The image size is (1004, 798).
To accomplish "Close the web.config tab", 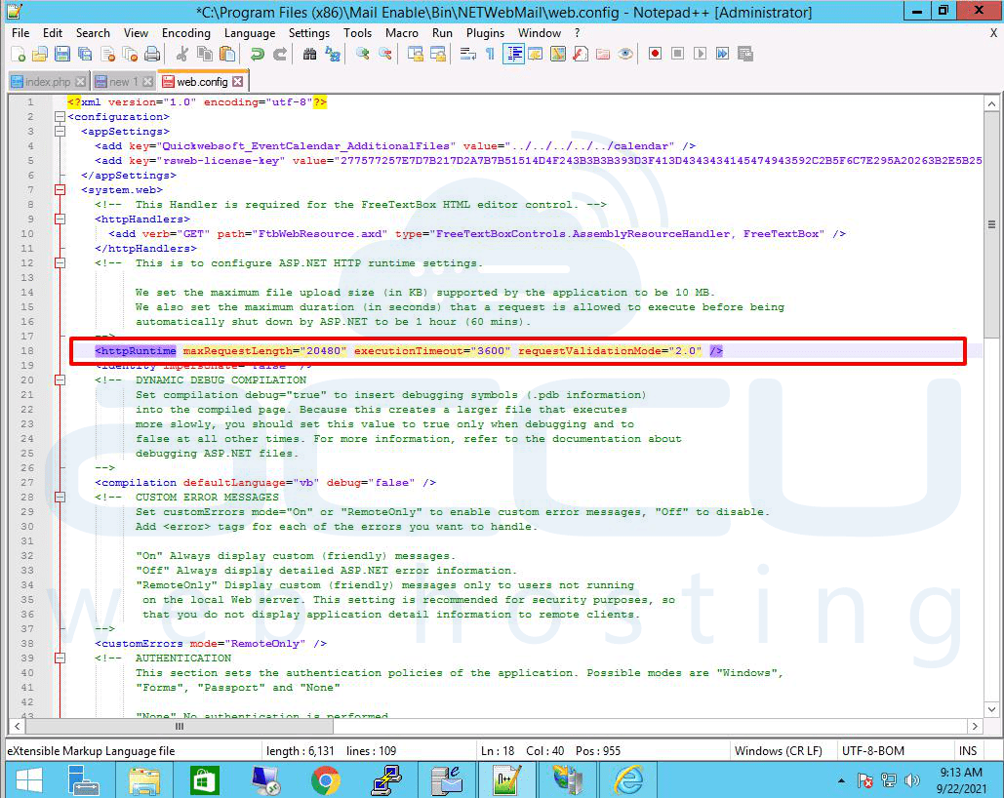I will [x=237, y=81].
